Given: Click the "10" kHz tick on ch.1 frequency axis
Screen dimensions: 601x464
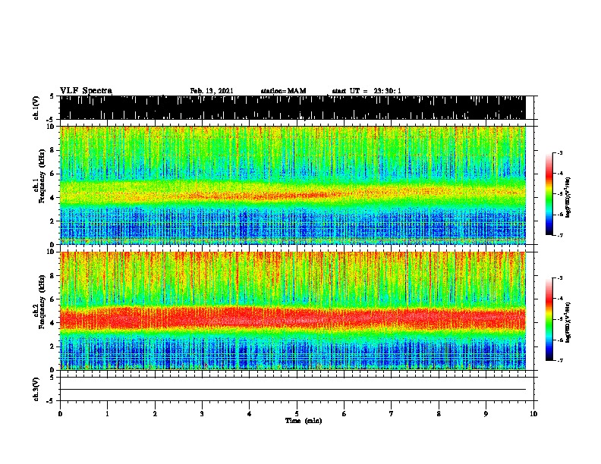Looking at the screenshot, I should tap(52, 127).
